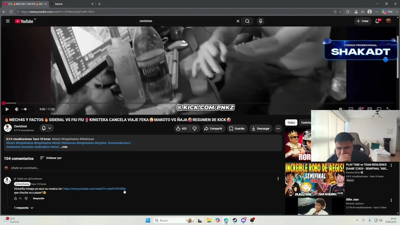Enter fullscreen on the video player
400x225 pixels.
[x=388, y=109]
